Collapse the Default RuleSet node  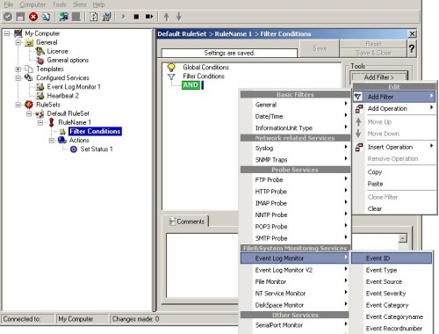[x=29, y=113]
